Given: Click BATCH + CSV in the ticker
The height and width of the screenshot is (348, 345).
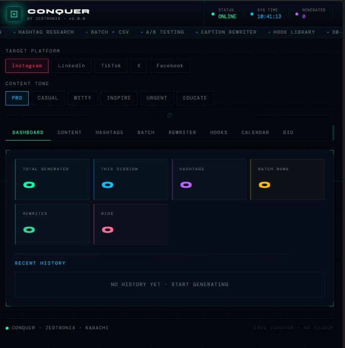Looking at the screenshot, I should tap(110, 32).
